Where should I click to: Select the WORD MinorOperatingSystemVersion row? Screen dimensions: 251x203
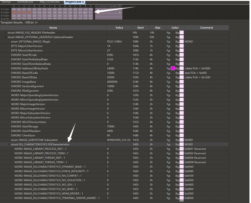(x=114, y=100)
